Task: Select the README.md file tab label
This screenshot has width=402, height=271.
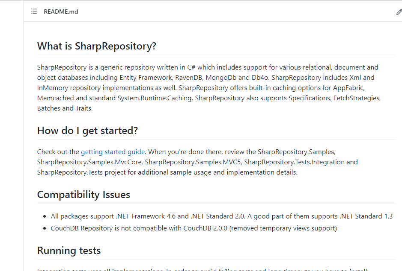Action: click(60, 12)
